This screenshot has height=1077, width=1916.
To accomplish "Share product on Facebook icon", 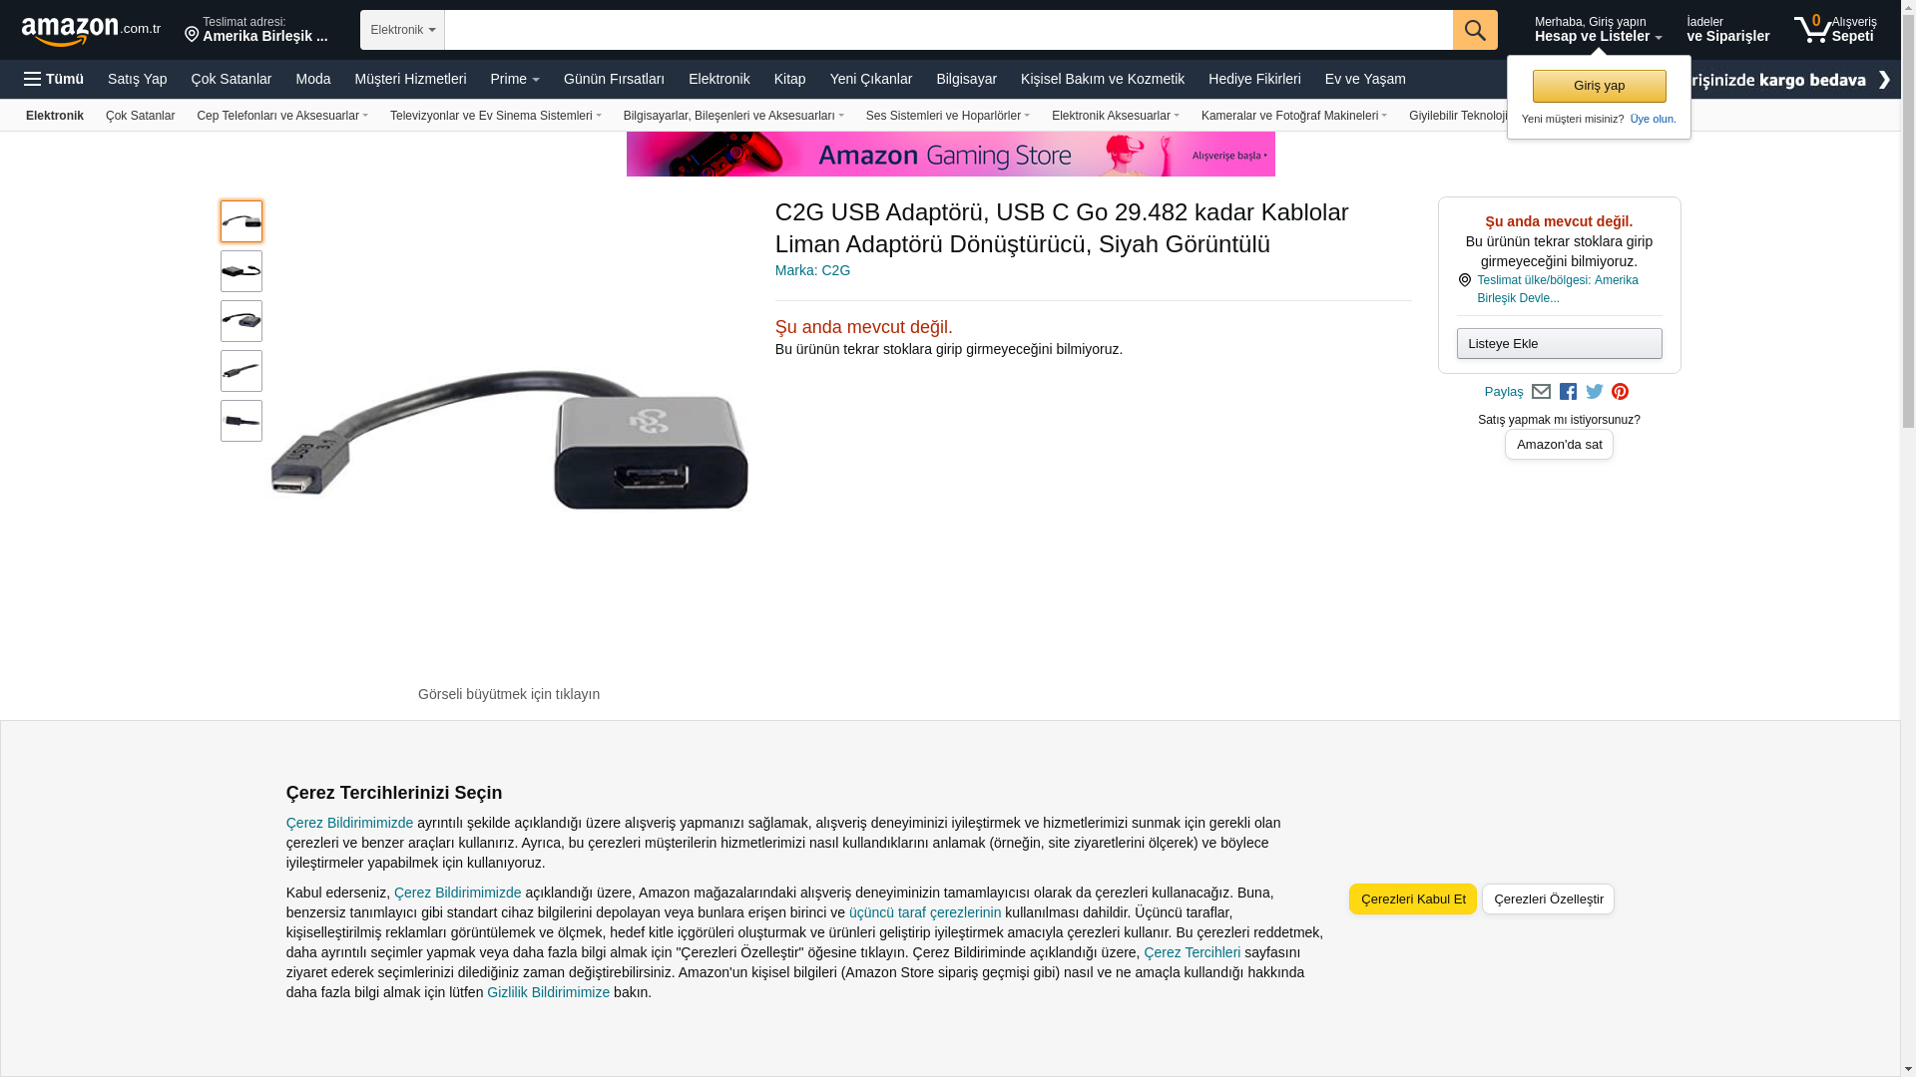I will 1568,392.
